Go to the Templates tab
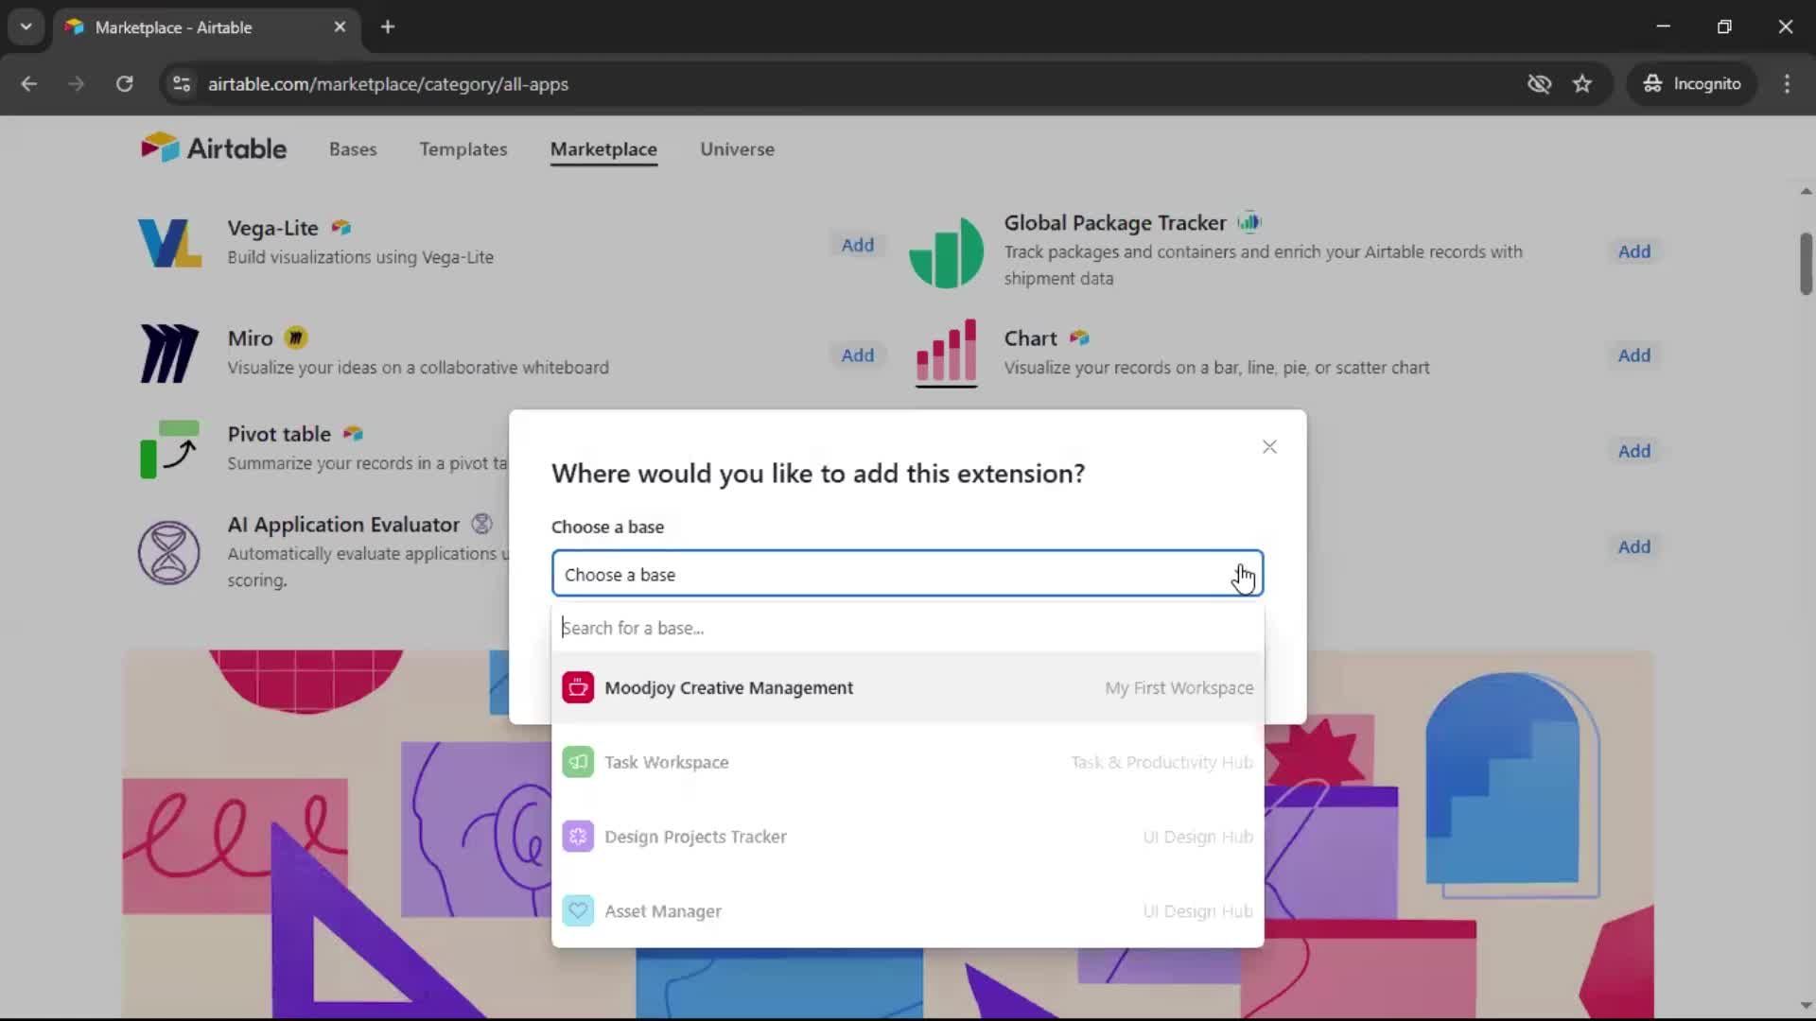1816x1021 pixels. [x=463, y=149]
